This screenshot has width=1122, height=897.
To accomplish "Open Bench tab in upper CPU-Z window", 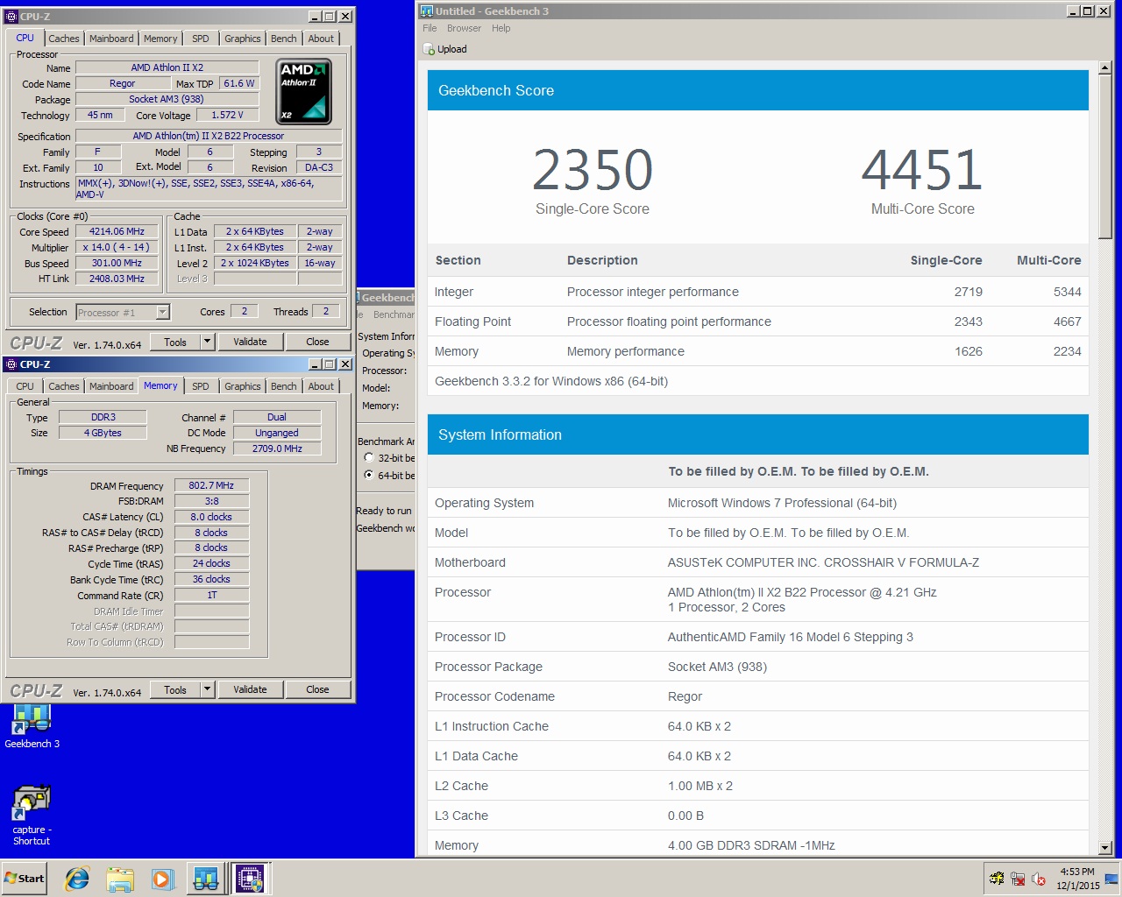I will coord(284,39).
